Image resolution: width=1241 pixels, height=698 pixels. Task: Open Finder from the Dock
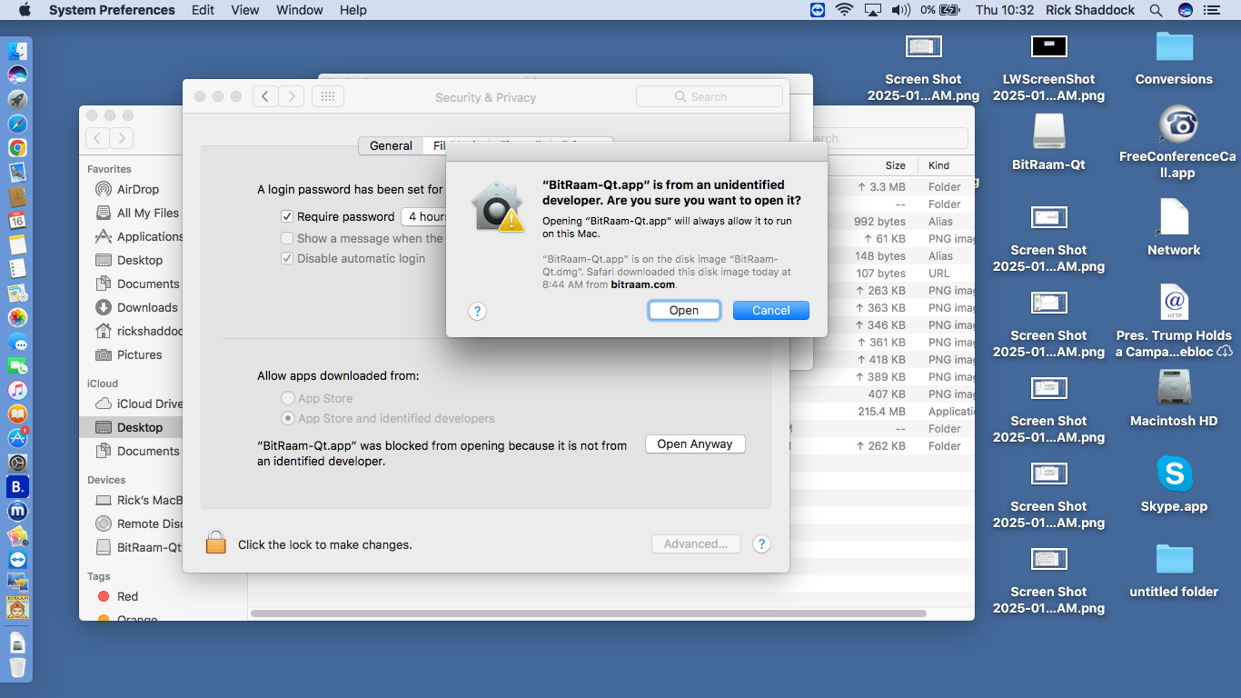[17, 51]
